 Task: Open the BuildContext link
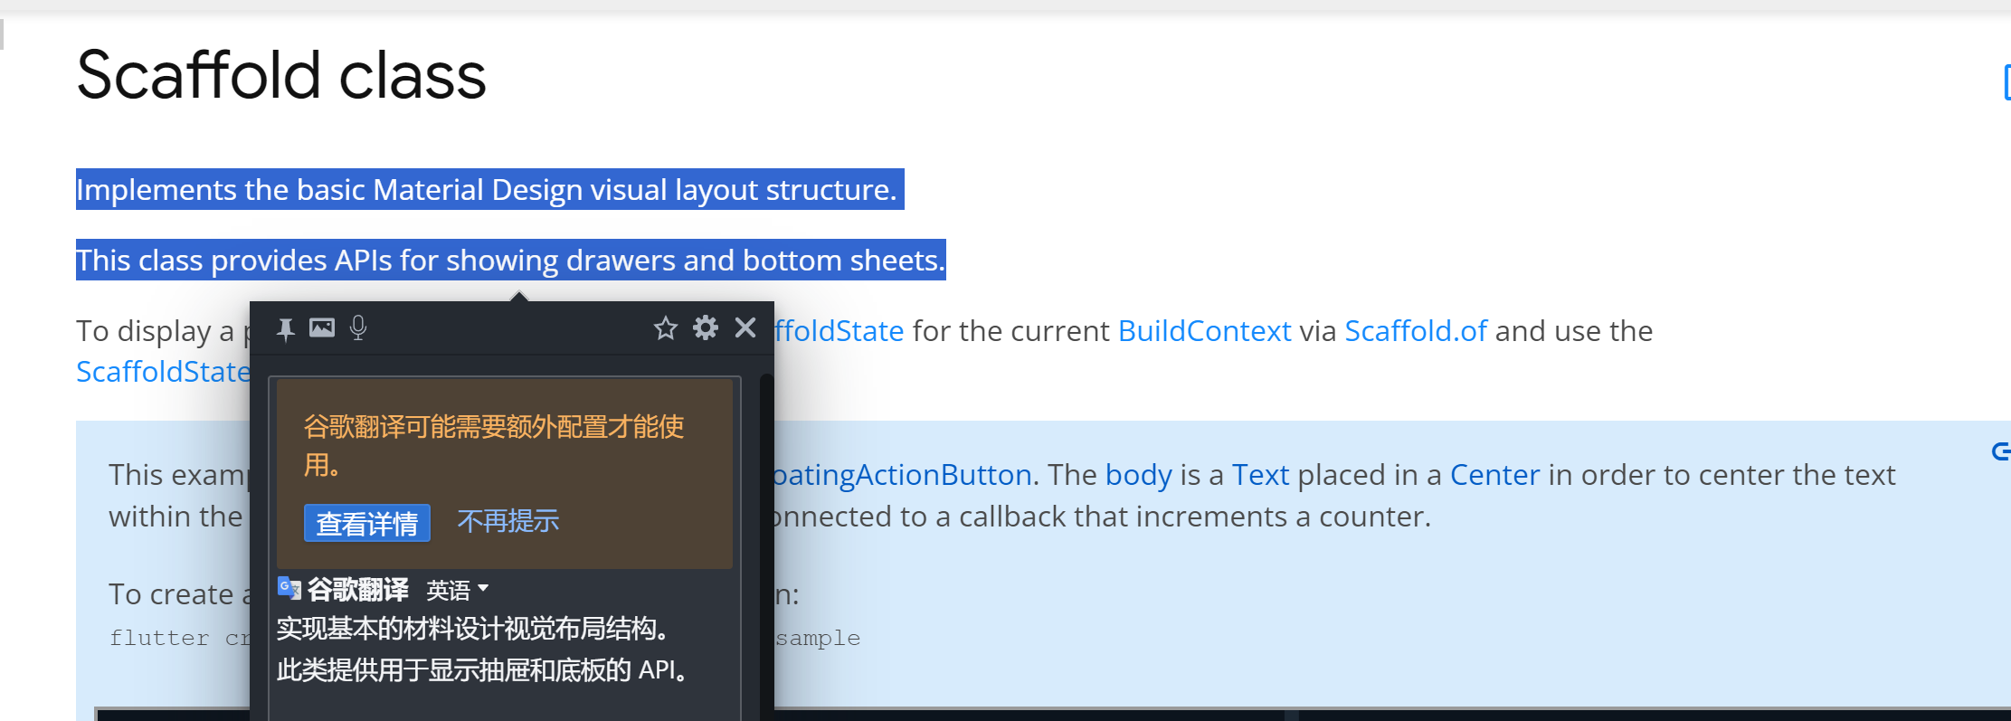point(1204,331)
